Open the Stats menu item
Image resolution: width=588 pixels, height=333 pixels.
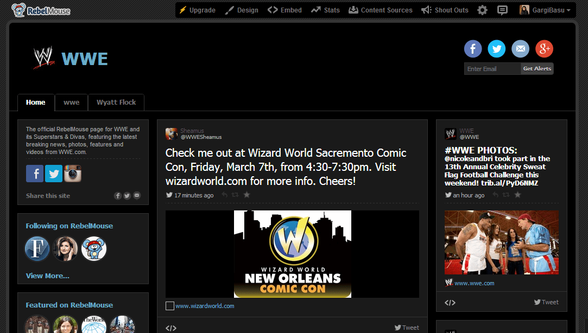pyautogui.click(x=325, y=10)
